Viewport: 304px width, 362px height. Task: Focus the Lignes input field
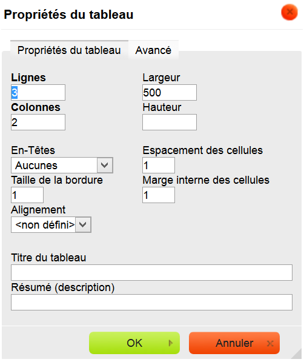(x=38, y=92)
